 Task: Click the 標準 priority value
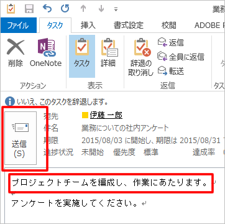tap(151, 152)
